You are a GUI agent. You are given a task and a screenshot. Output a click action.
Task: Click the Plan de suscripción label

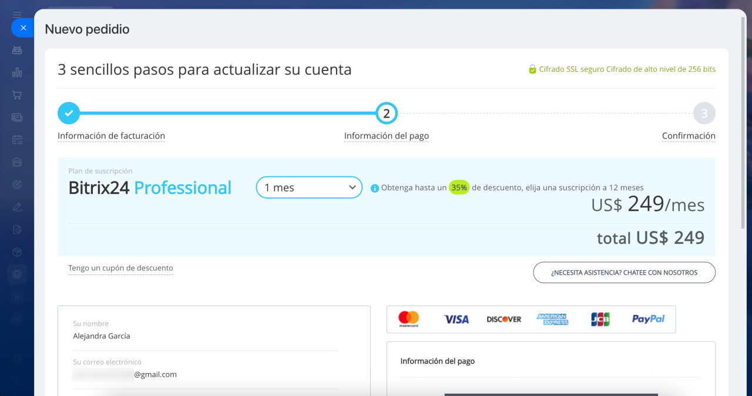tap(100, 171)
